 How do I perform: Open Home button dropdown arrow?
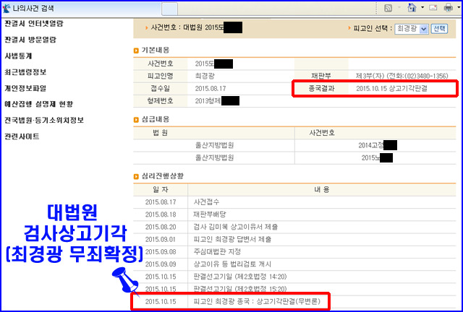point(422,7)
